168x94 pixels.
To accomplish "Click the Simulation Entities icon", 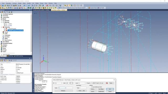I will tap(2, 43).
